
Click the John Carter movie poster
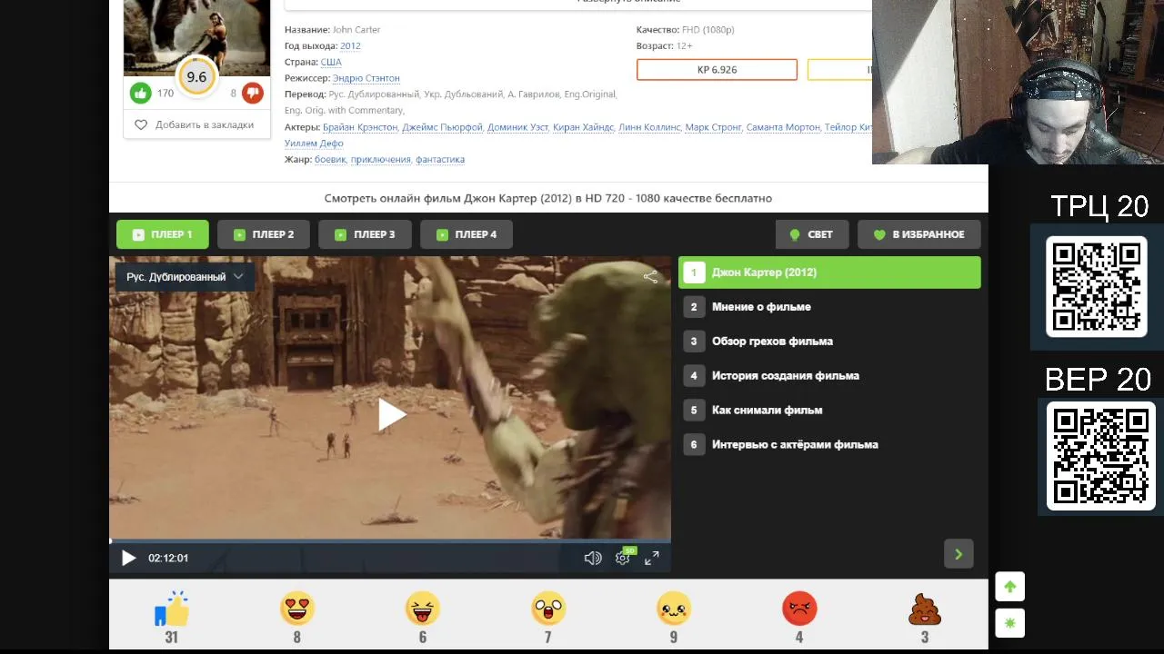click(x=196, y=36)
